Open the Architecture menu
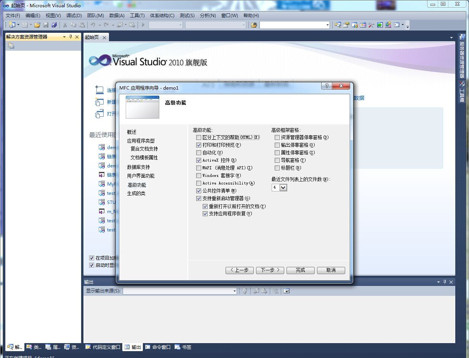The image size is (469, 358). (x=162, y=16)
